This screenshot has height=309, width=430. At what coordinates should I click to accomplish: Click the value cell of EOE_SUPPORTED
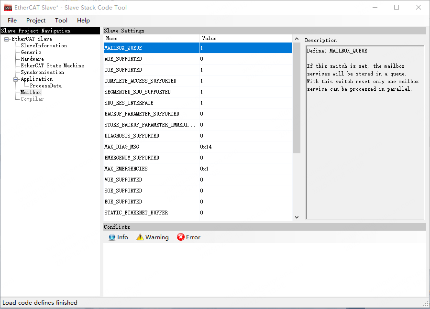coord(246,202)
